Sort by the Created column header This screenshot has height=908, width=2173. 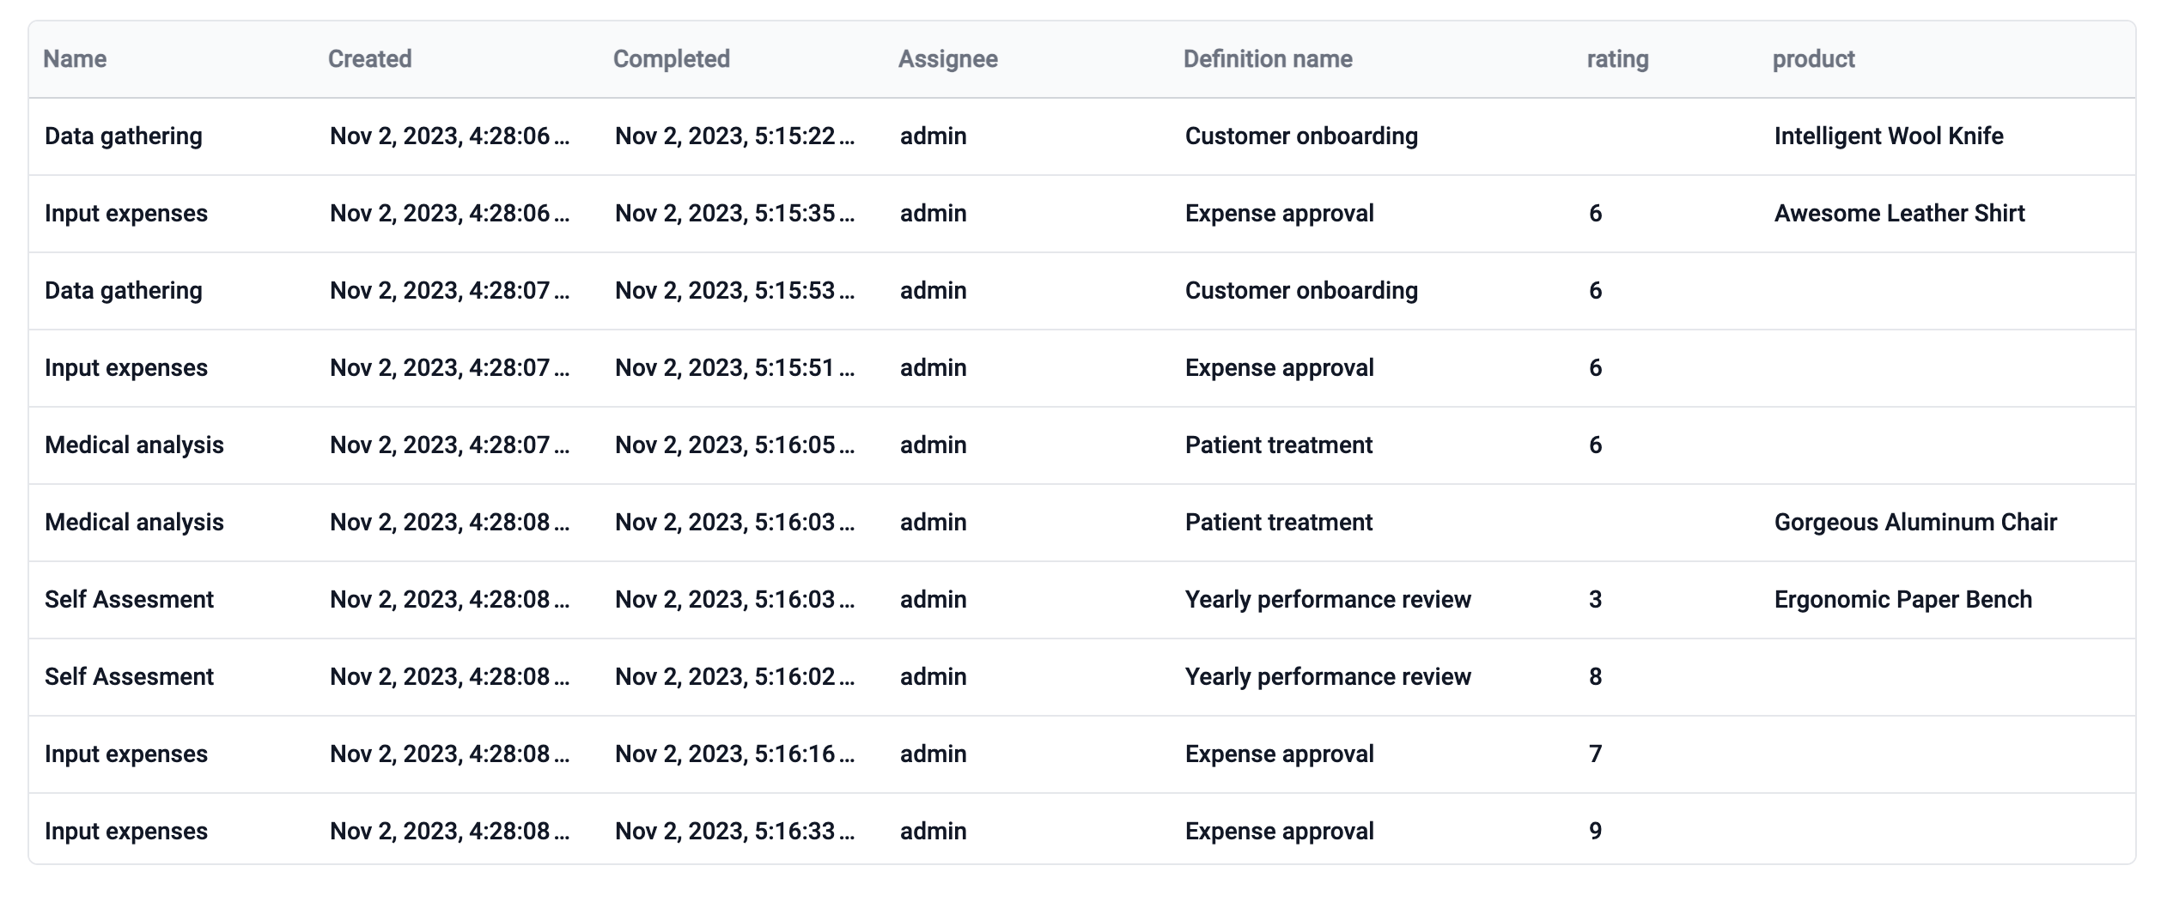(369, 58)
